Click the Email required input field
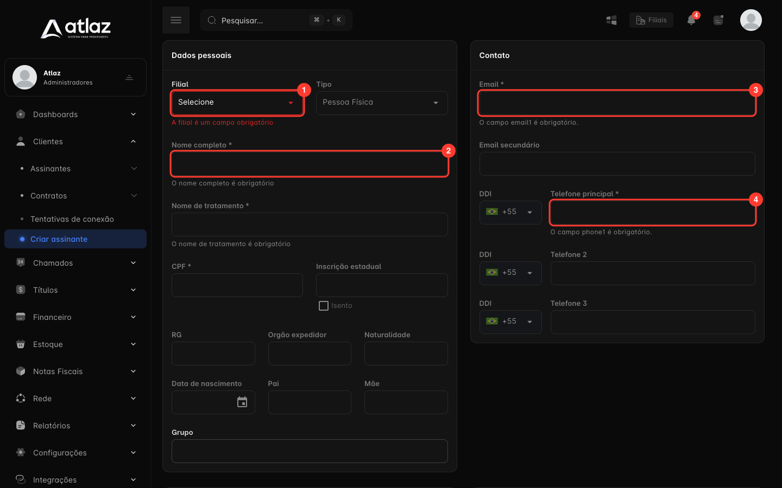Viewport: 782px width, 488px height. point(617,103)
